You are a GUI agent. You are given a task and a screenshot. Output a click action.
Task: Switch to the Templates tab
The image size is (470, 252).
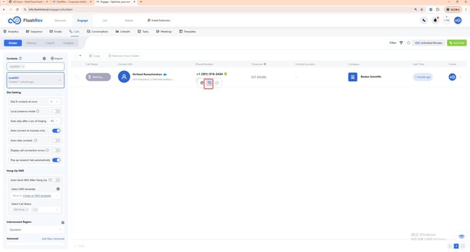tap(187, 31)
